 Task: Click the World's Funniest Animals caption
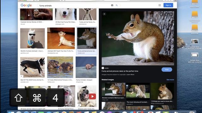click(x=32, y=51)
